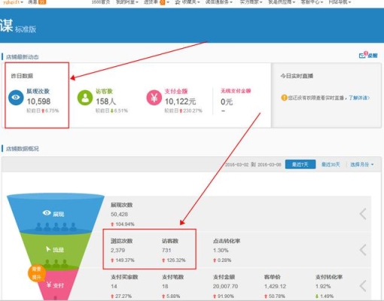This screenshot has width=384, height=301.
Task: Open the account name dropdown at top left
Action: 13,2
